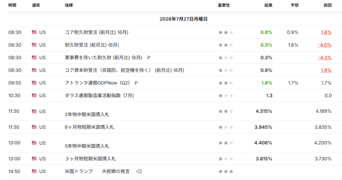Click importance stars for 2年物中期米国債入札
Image resolution: width=342 pixels, height=180 pixels.
(x=226, y=111)
